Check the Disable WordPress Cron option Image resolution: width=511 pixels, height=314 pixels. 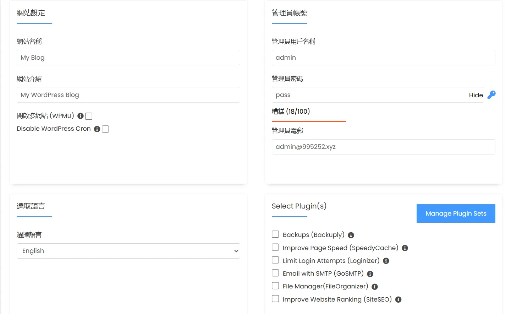pos(105,129)
